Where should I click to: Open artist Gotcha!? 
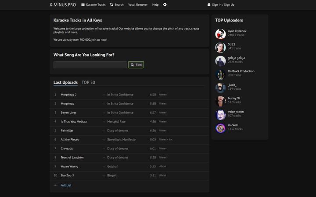point(112,166)
